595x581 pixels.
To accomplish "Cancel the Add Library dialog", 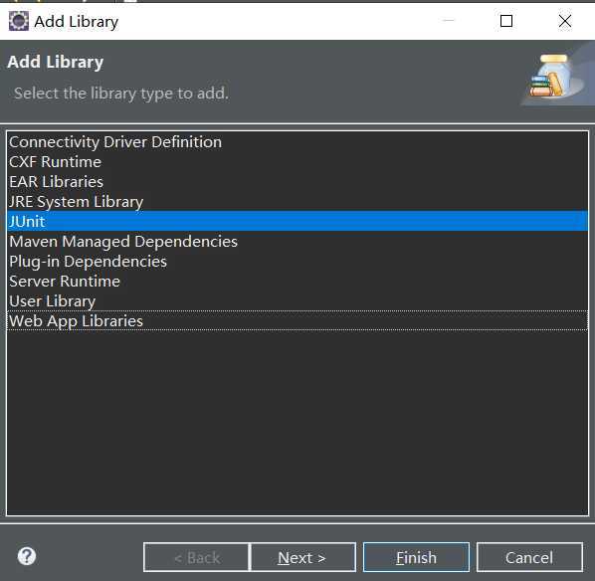I will click(x=529, y=557).
